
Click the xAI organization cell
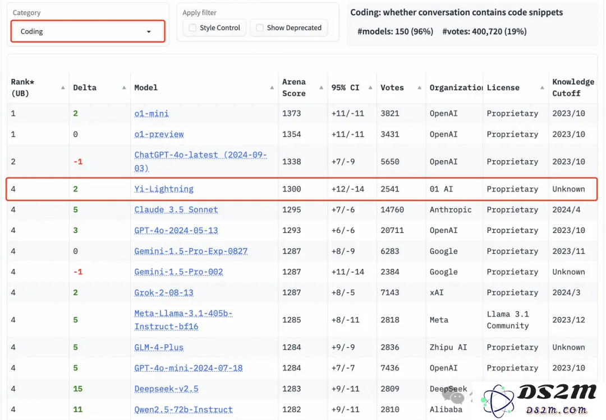tap(437, 293)
